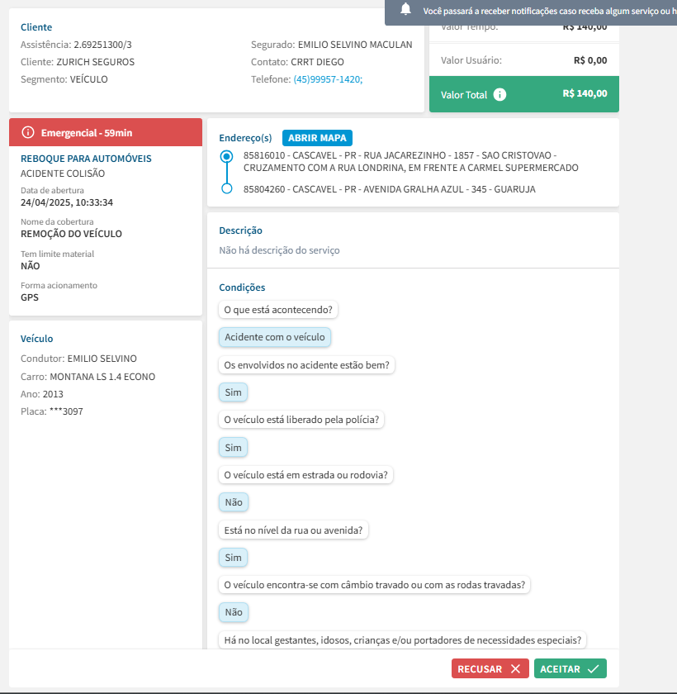
Task: Click the Recusar button label
Action: [480, 669]
